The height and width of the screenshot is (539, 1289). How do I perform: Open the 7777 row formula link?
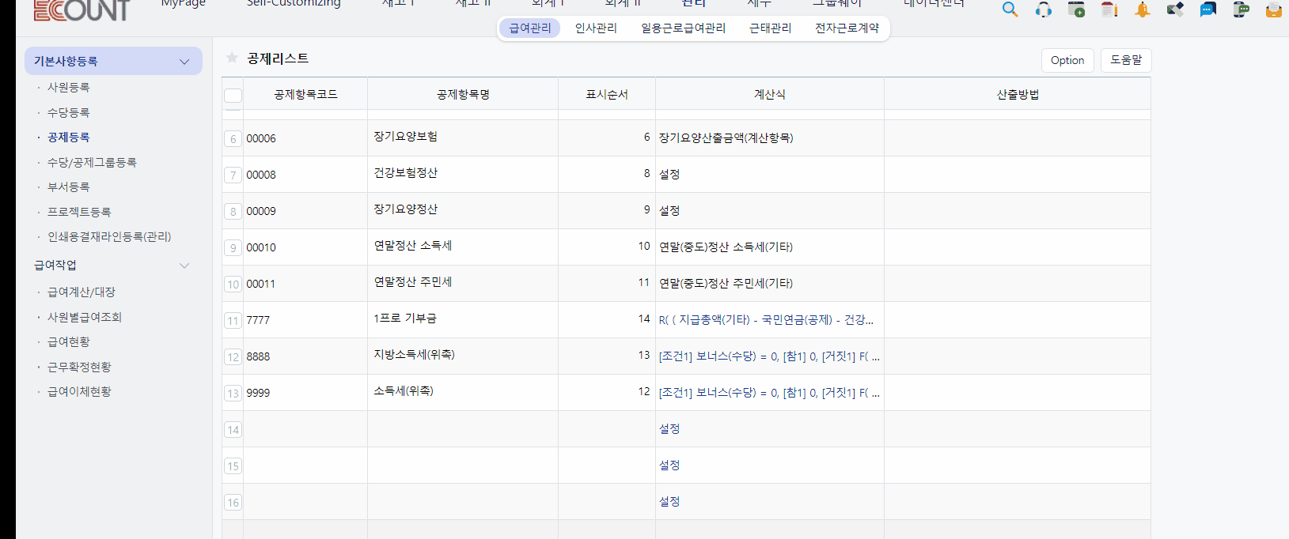point(766,320)
